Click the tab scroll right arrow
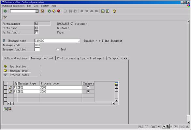 pos(125,58)
